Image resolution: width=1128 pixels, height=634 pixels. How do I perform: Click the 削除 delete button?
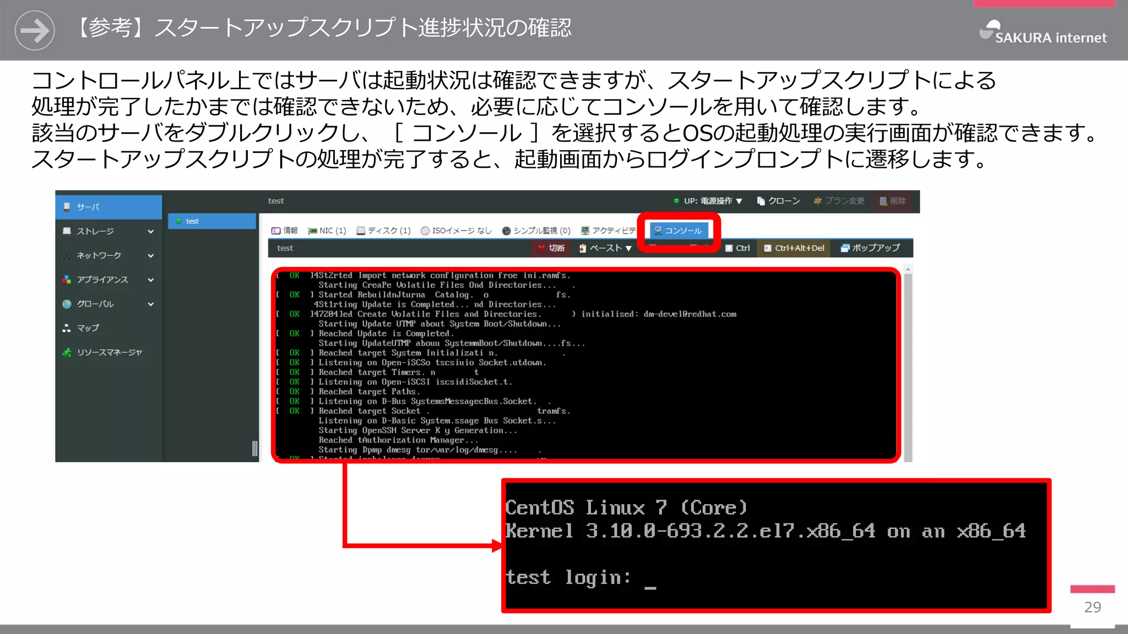coord(892,201)
